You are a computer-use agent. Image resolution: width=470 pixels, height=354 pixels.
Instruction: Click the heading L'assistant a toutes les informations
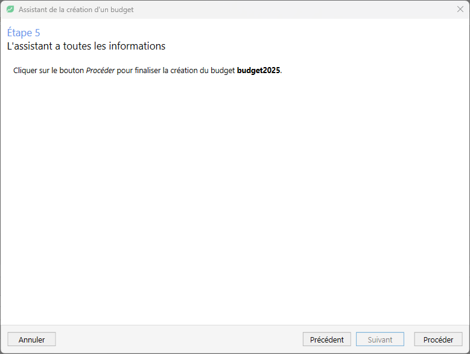point(86,46)
